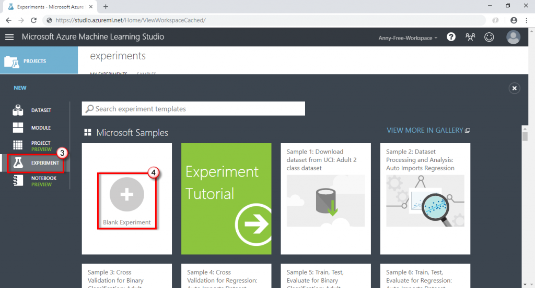Viewport: 535px width, 288px height.
Task: Click the Search experiment templates field
Action: pyautogui.click(x=193, y=108)
